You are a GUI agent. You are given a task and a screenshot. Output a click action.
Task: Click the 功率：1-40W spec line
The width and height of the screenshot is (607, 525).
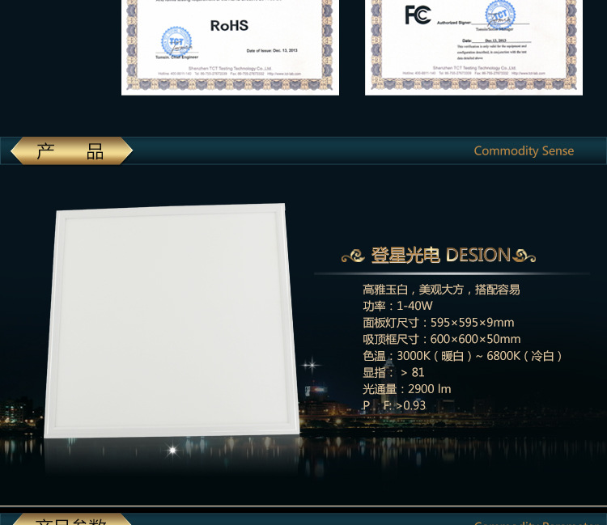[397, 306]
